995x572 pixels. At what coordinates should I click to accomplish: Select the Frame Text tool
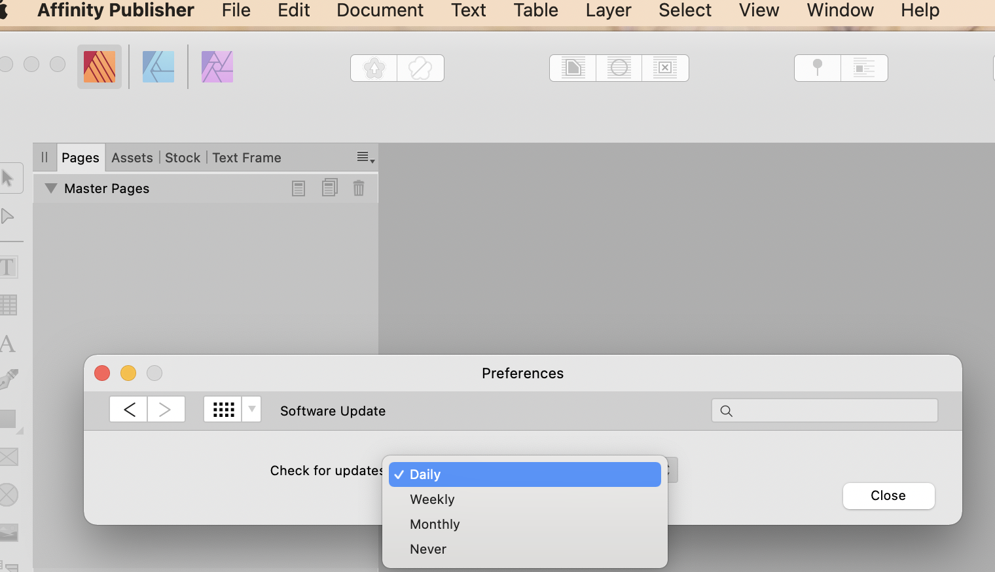[8, 267]
